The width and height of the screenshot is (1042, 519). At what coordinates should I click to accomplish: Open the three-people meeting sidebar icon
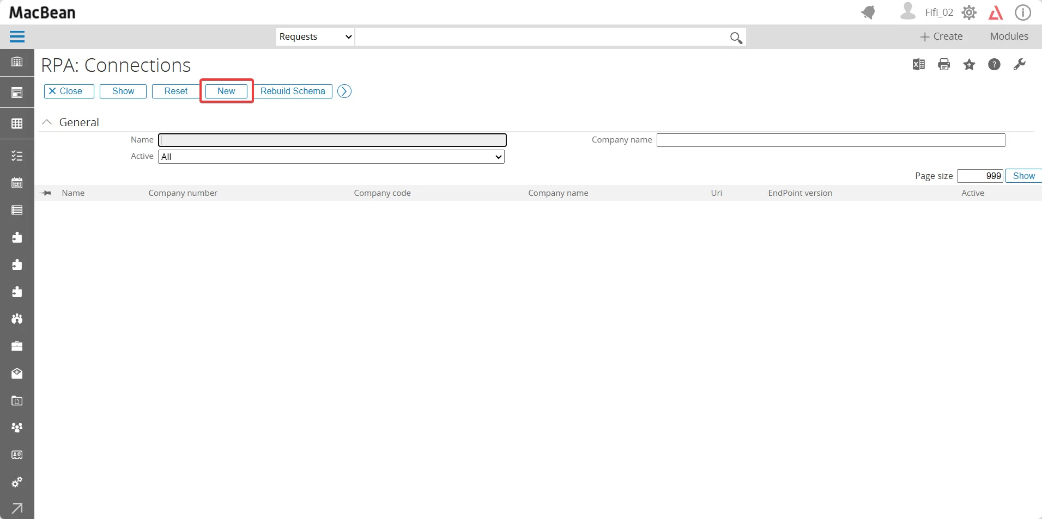pos(17,319)
